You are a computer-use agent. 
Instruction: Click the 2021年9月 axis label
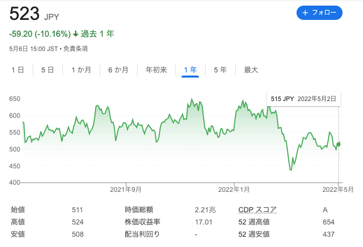coord(126,190)
